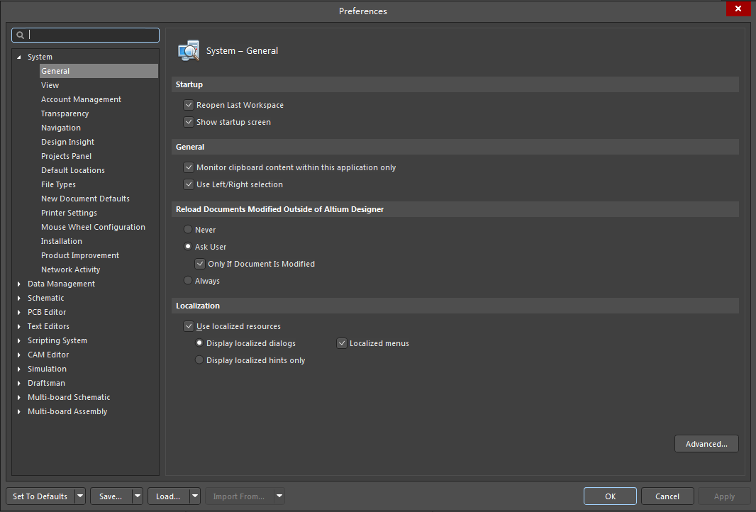The width and height of the screenshot is (756, 512).
Task: Open the Design Insight page
Action: (x=67, y=142)
